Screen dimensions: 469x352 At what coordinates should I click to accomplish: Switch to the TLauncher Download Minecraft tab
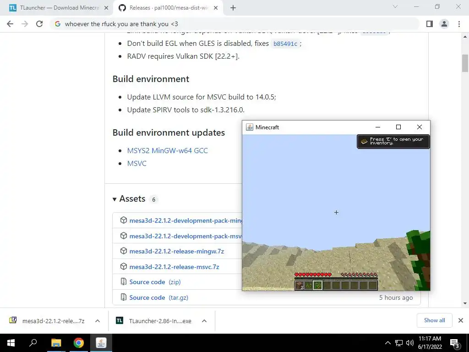tap(59, 8)
